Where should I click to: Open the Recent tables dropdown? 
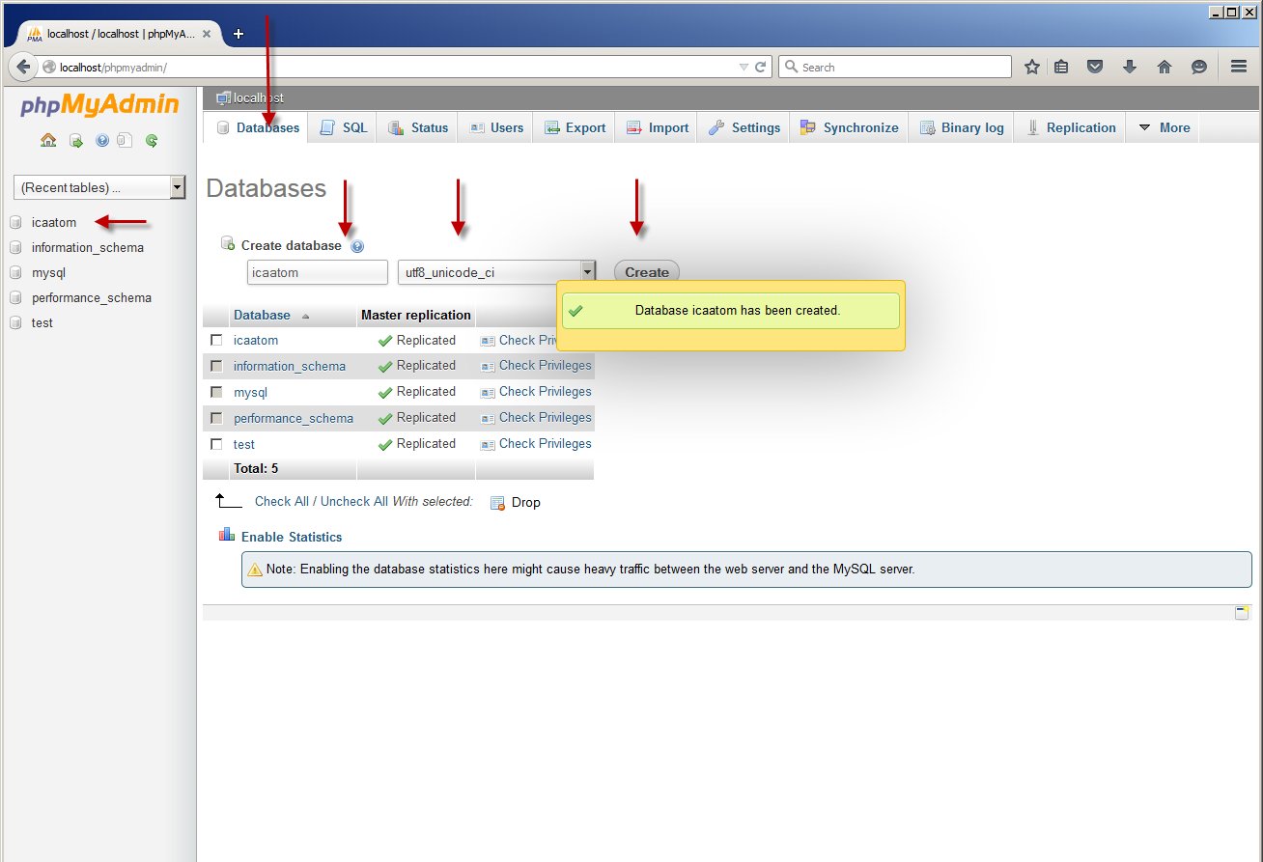coord(99,187)
